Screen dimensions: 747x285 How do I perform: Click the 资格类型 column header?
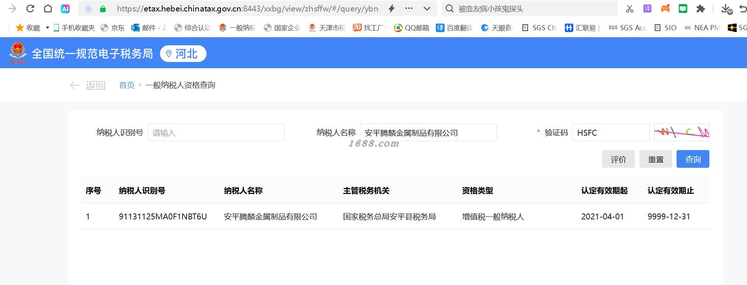point(477,191)
